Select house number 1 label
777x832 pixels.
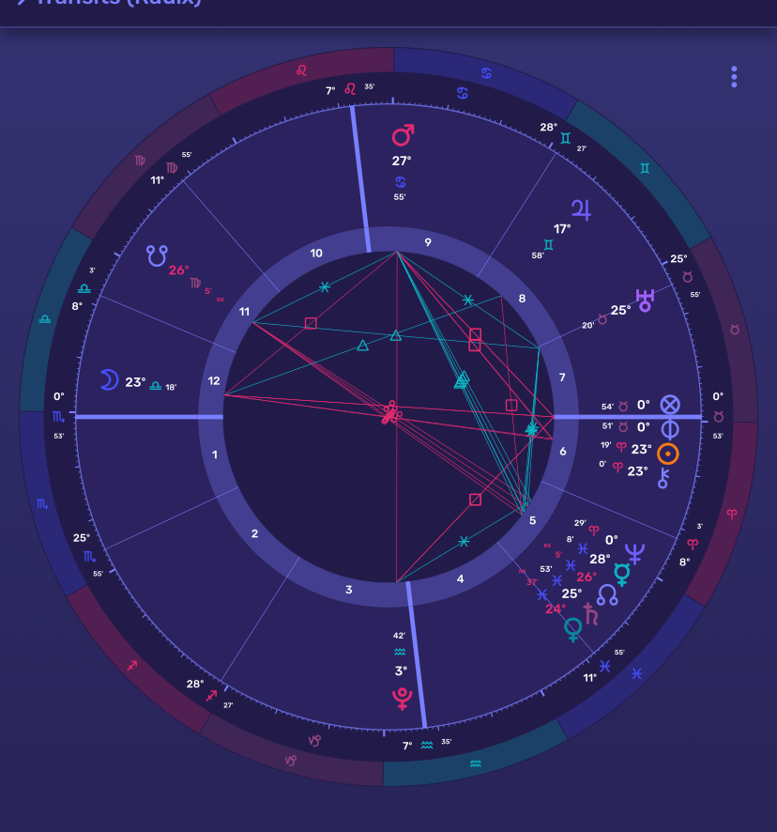coord(215,455)
